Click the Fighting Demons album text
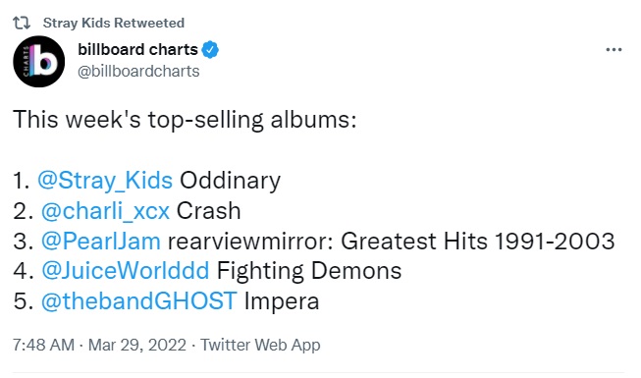Viewport: 641px width, 378px height. [309, 271]
